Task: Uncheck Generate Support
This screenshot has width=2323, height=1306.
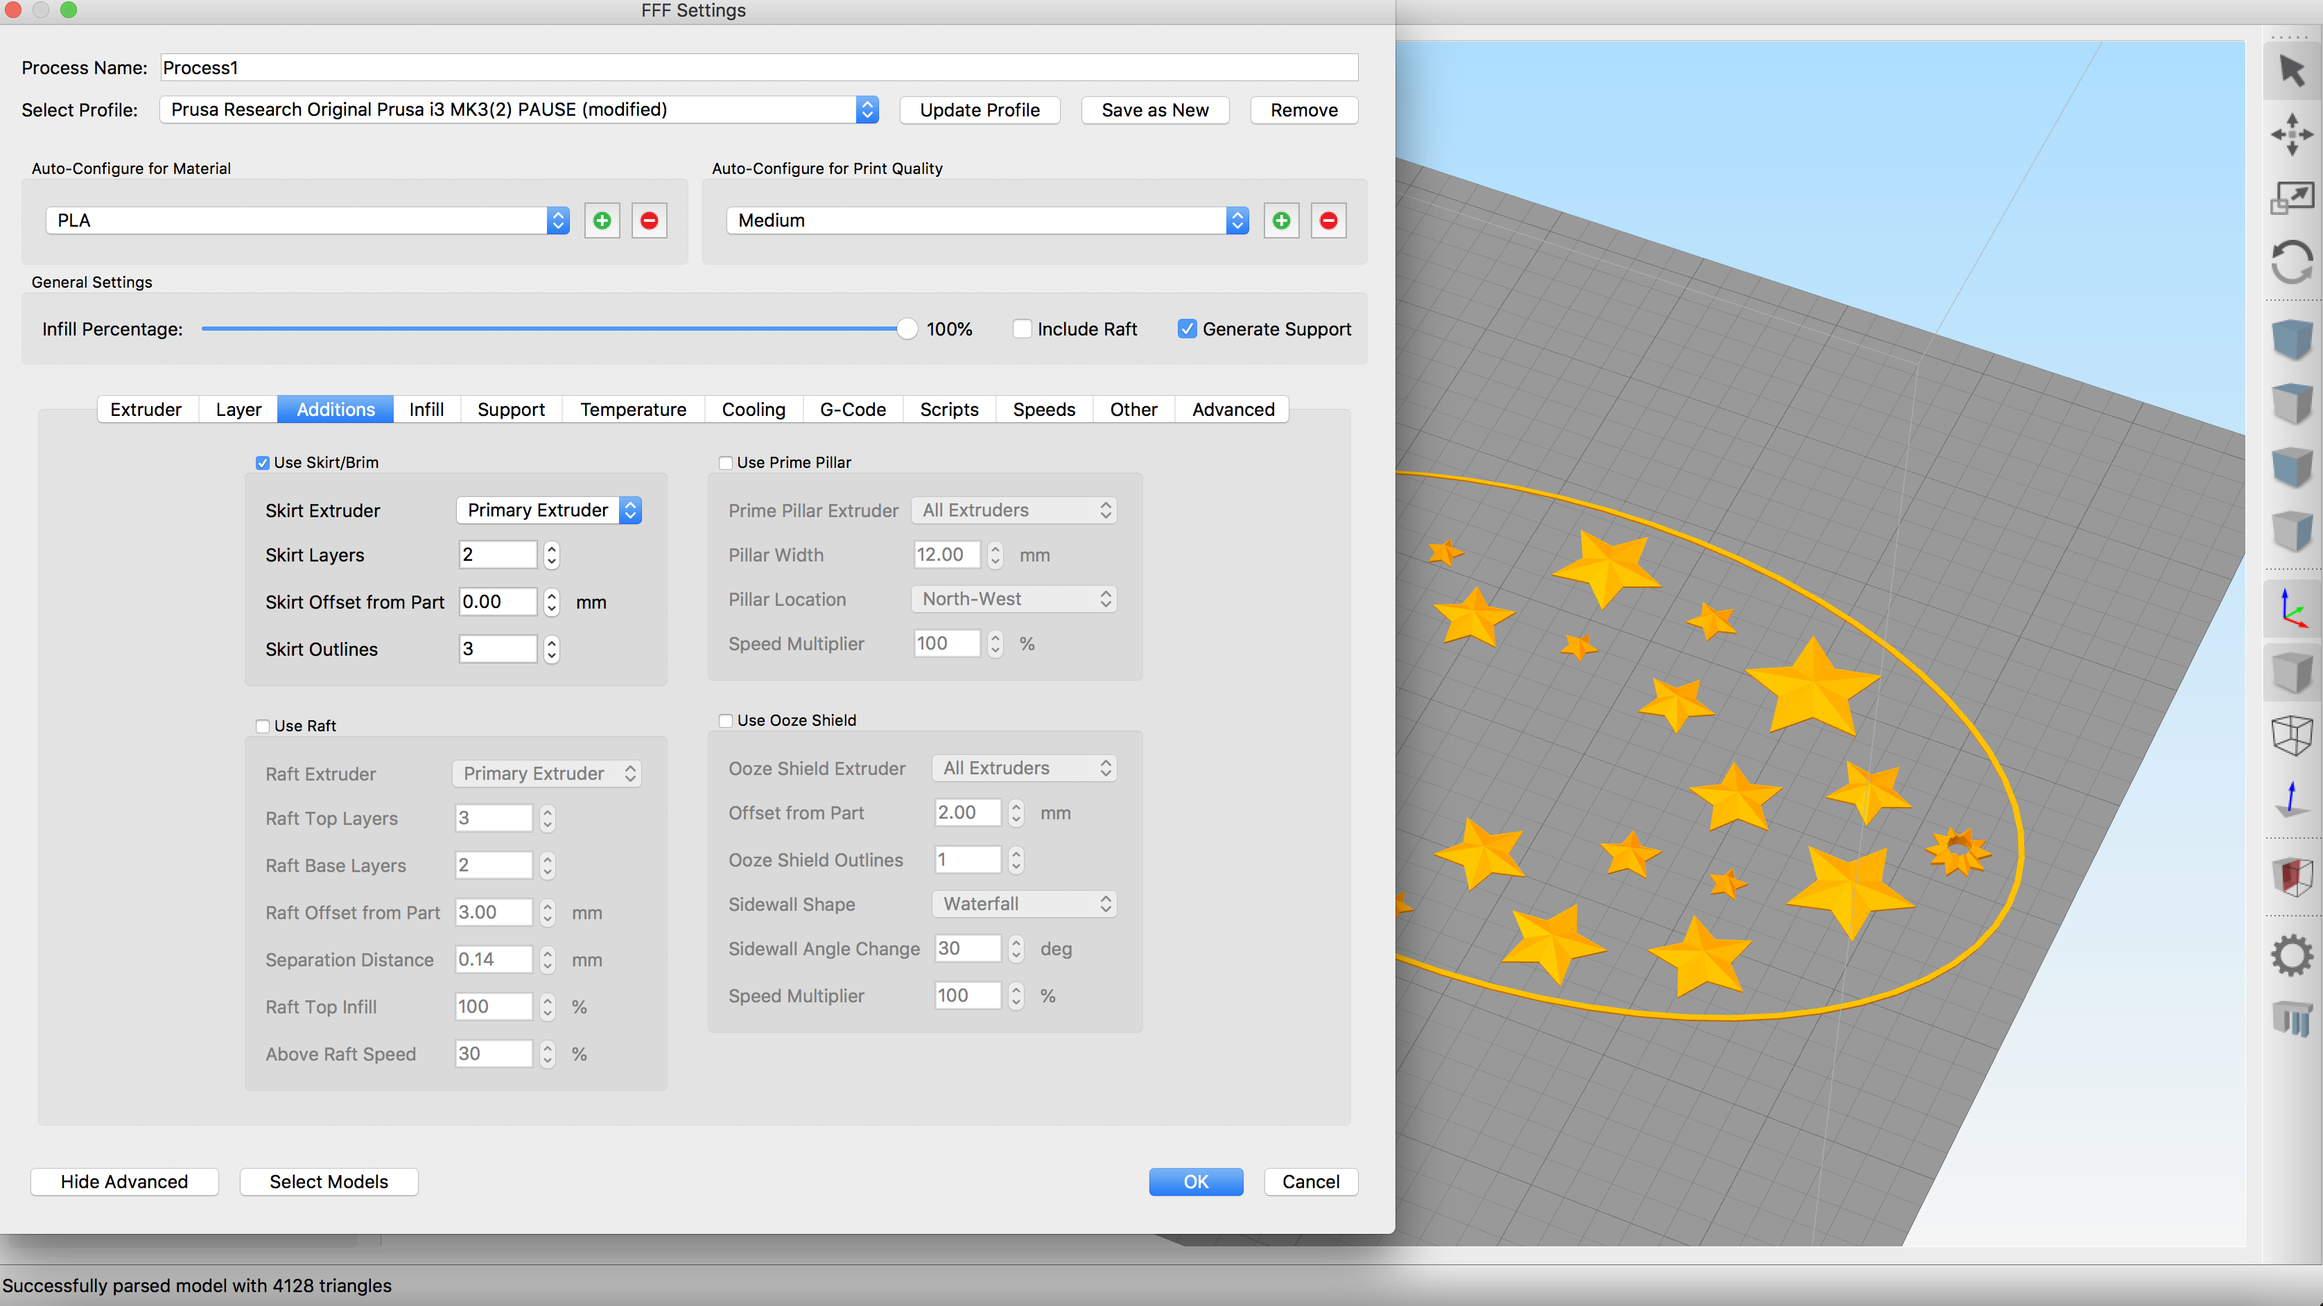Action: (x=1187, y=329)
